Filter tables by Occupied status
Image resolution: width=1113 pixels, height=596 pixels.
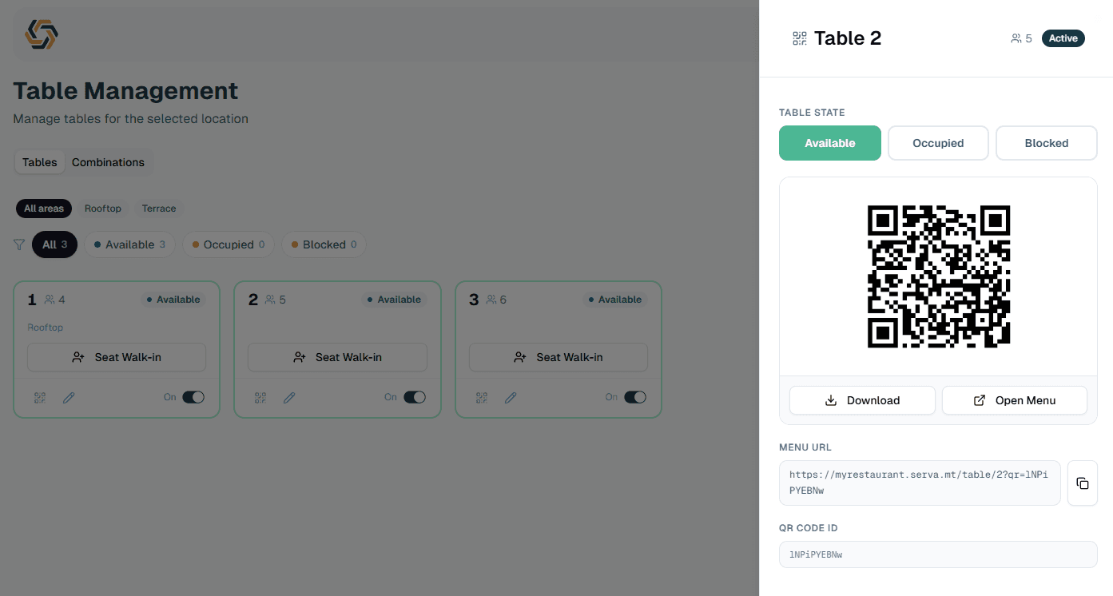click(229, 244)
